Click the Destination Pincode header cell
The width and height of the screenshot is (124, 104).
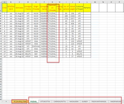(52, 8)
